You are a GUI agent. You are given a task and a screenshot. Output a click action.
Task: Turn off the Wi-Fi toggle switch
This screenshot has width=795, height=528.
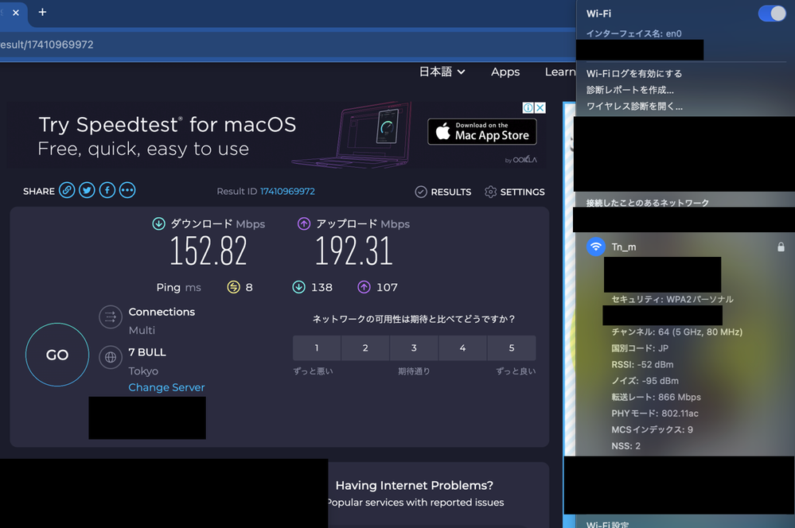click(771, 14)
